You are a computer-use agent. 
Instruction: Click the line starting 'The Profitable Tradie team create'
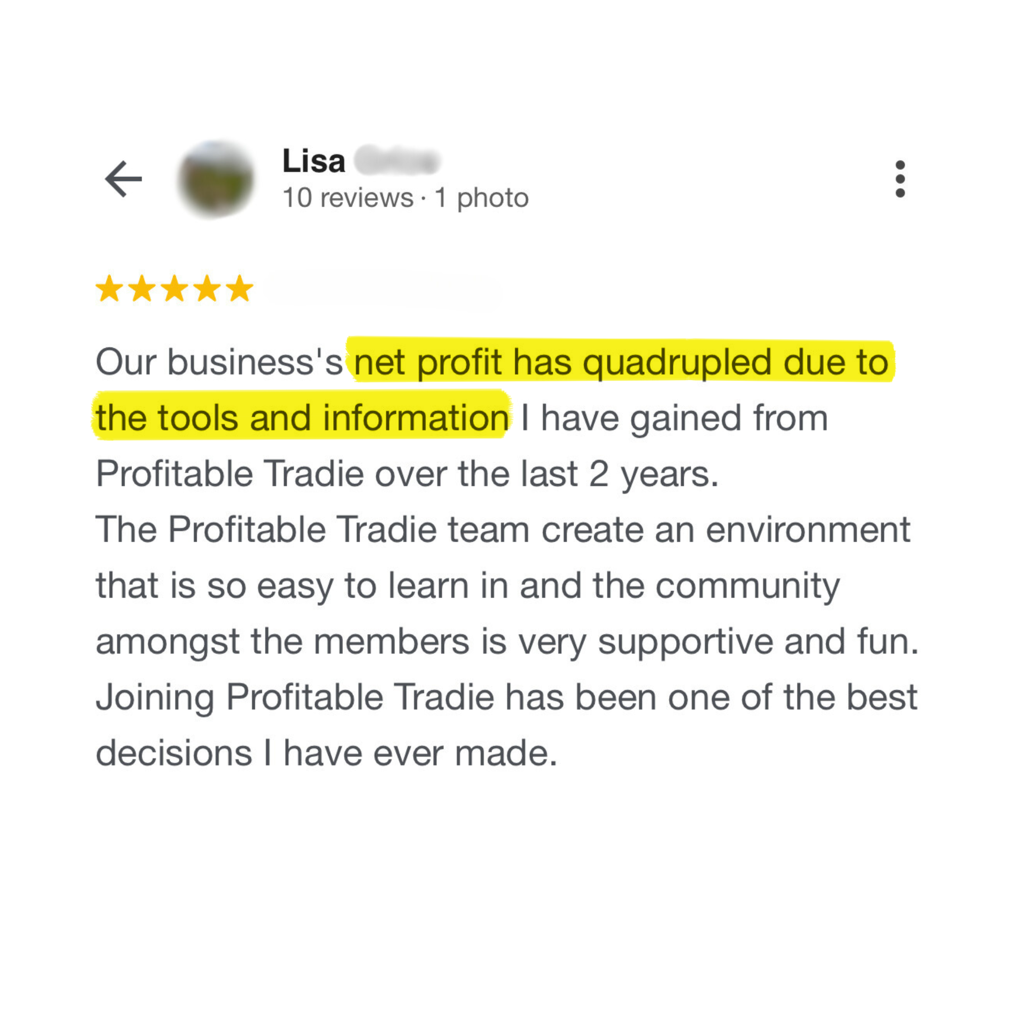tap(503, 529)
